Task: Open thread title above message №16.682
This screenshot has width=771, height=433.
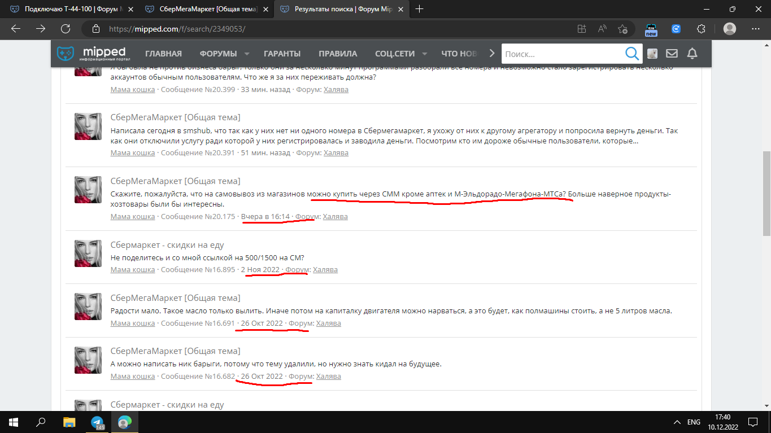Action: [176, 351]
